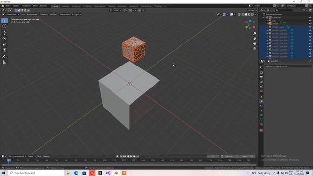The image size is (313, 176).
Task: Choose the Move tool
Action: pos(4,33)
